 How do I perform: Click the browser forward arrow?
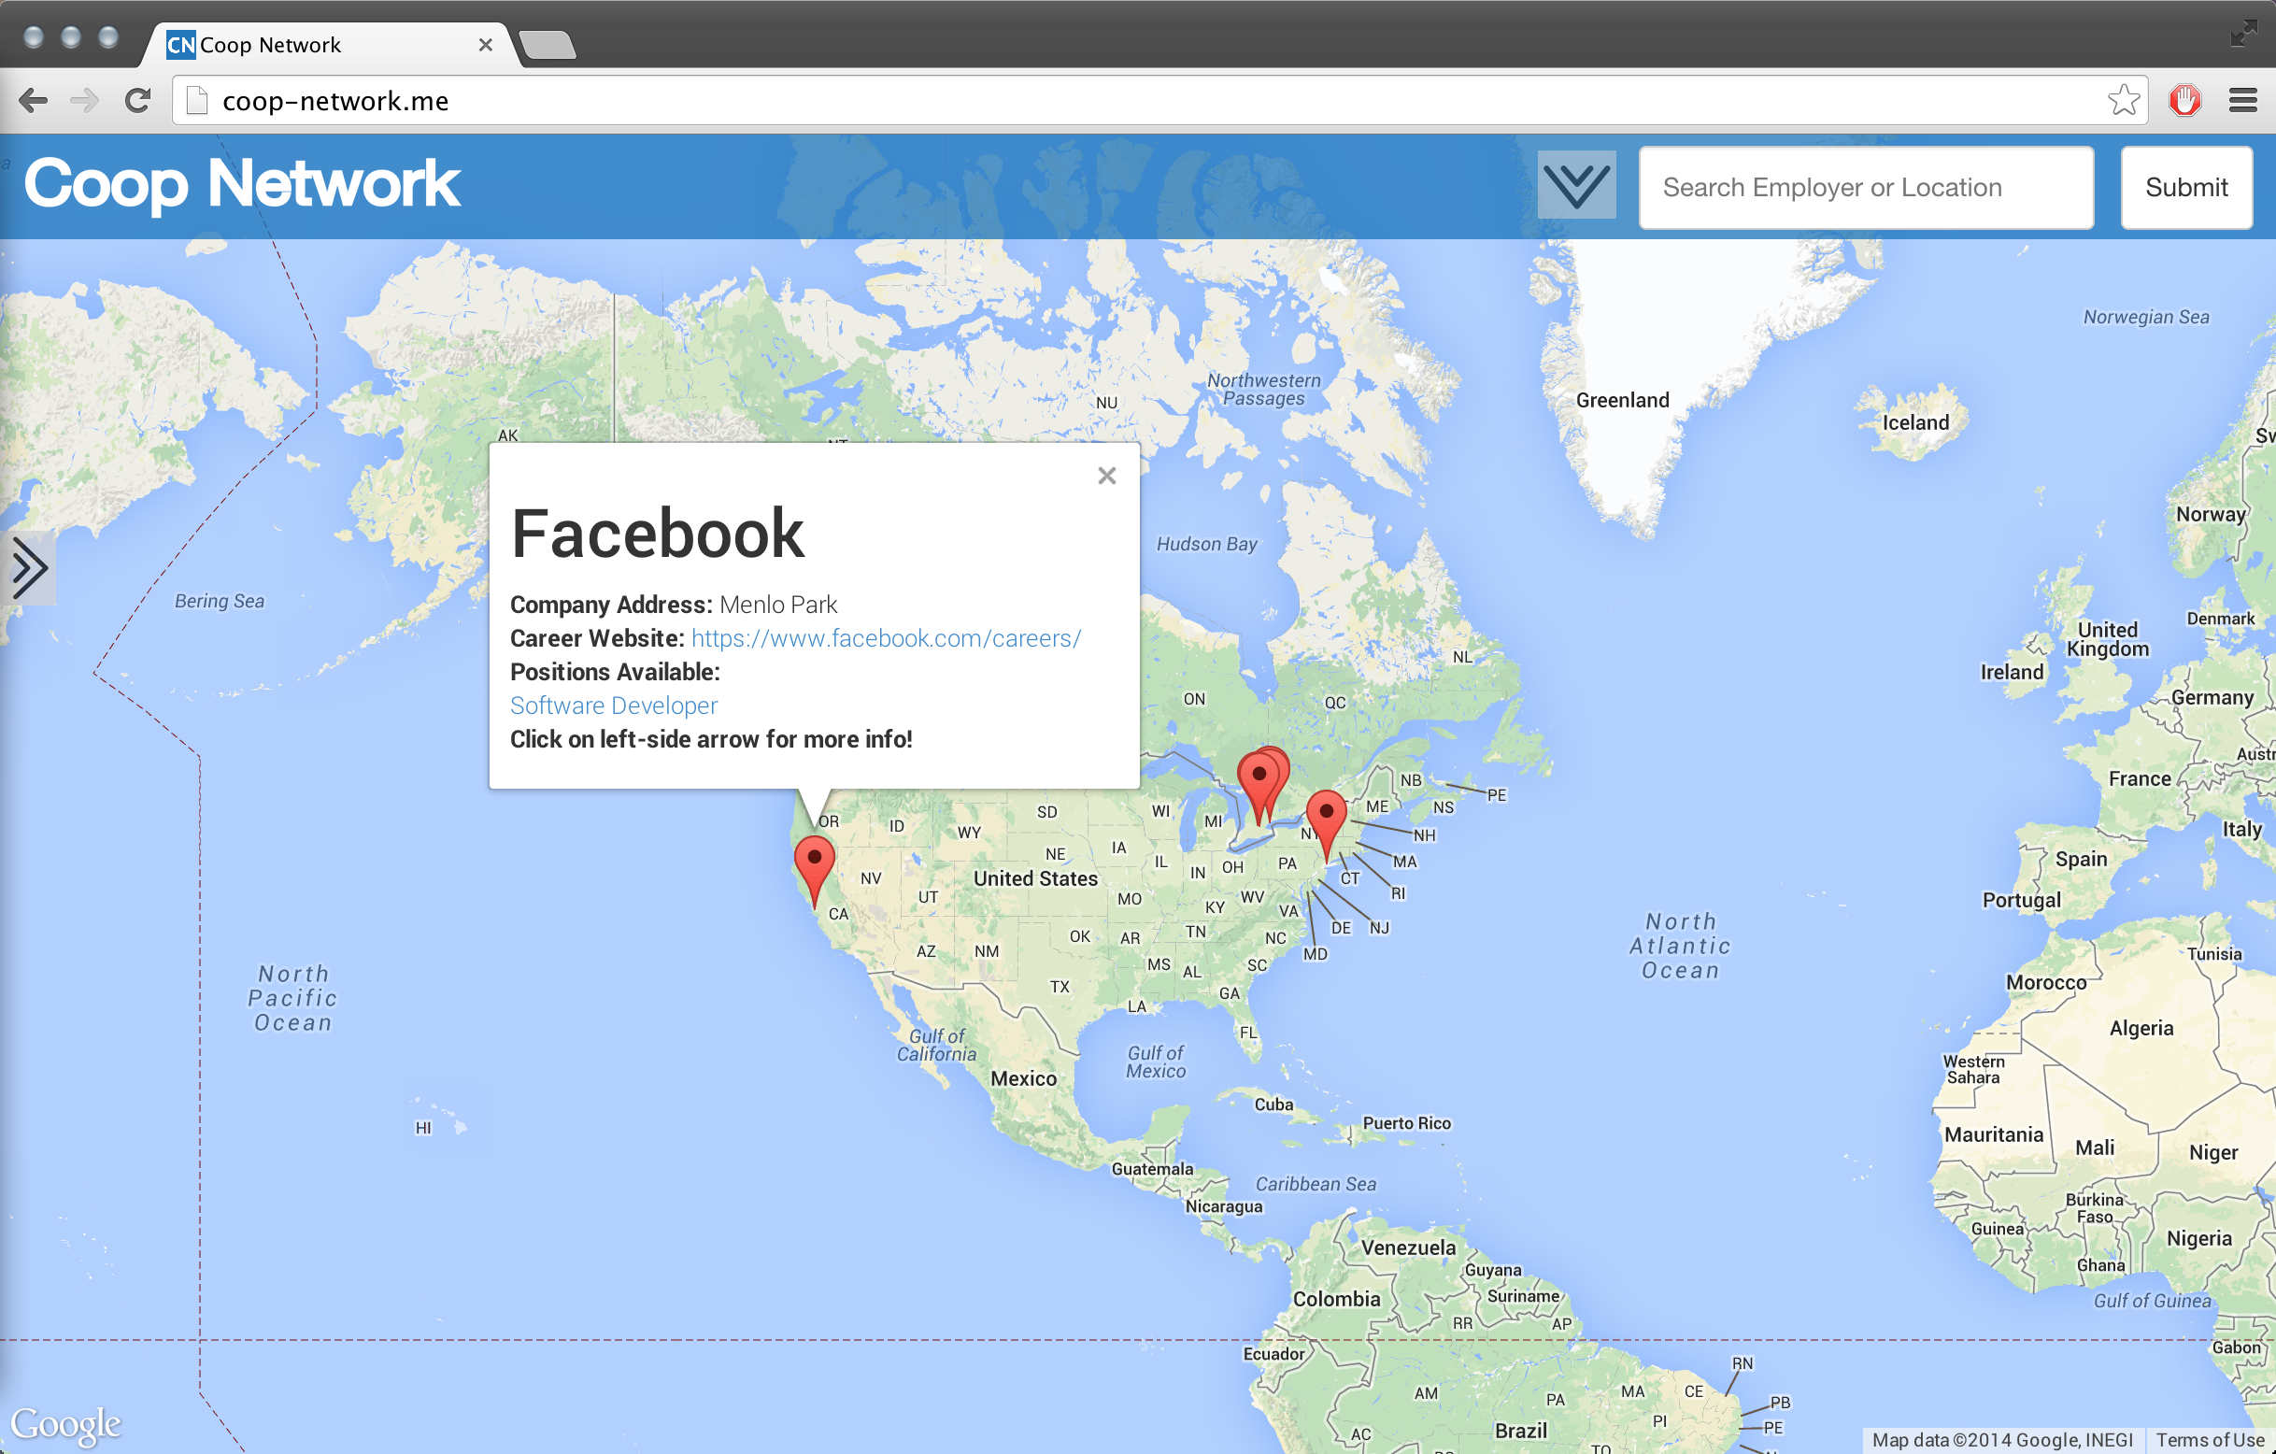point(85,100)
